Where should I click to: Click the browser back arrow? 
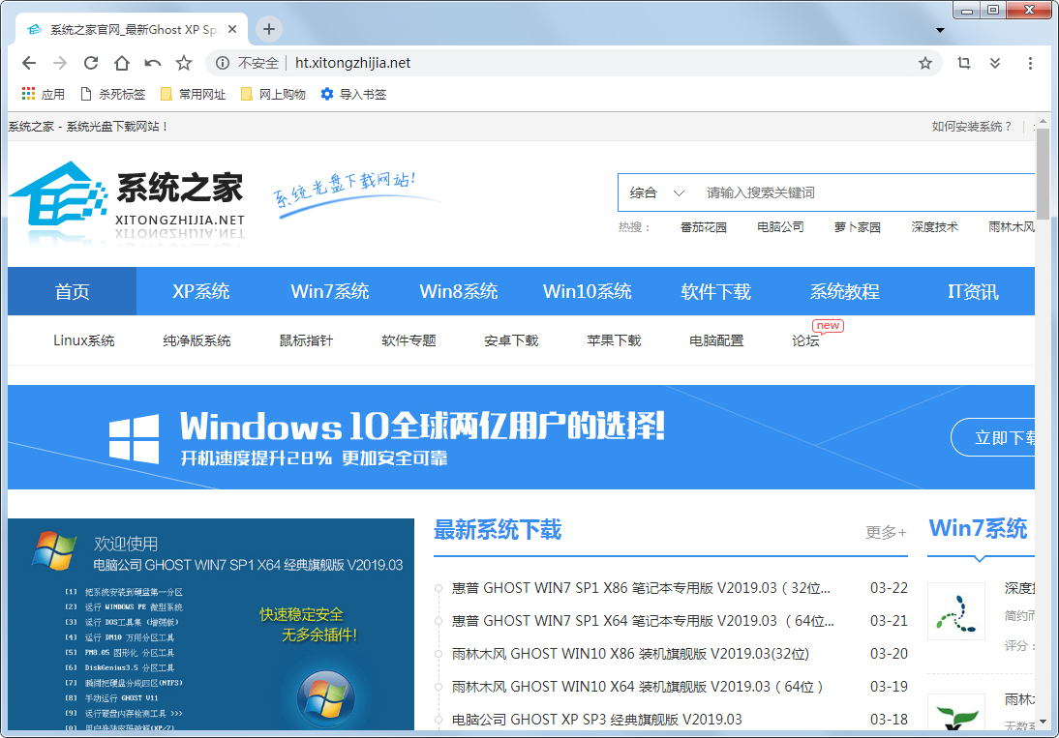[x=29, y=63]
